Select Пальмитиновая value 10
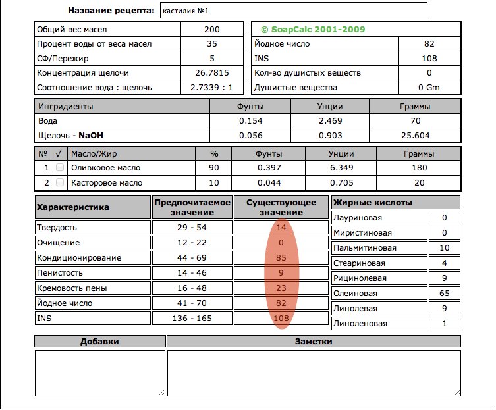Image resolution: width=496 pixels, height=410 pixels. [x=445, y=248]
